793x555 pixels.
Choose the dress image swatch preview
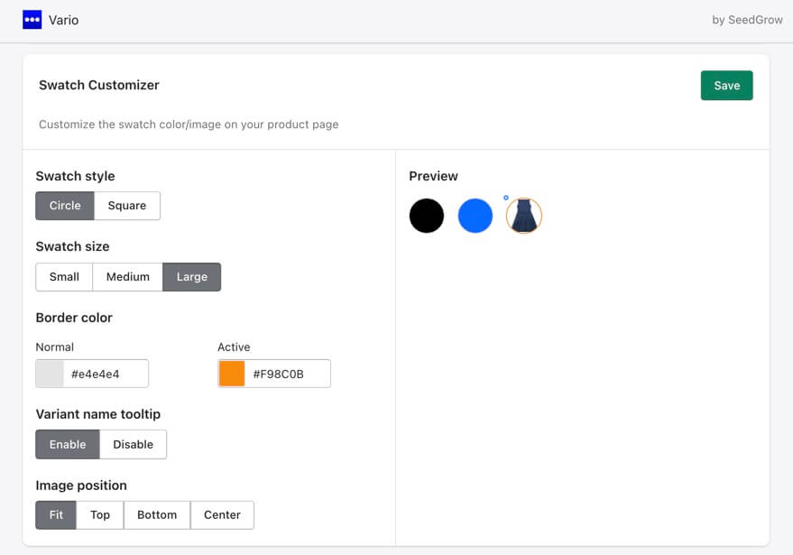tap(524, 216)
